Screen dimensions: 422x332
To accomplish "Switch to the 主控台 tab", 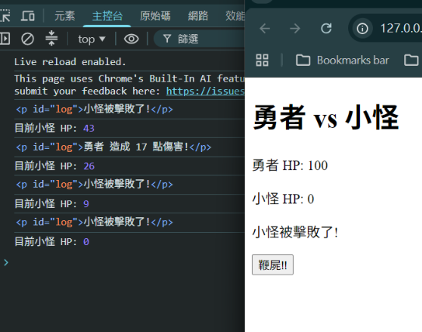I will click(107, 16).
